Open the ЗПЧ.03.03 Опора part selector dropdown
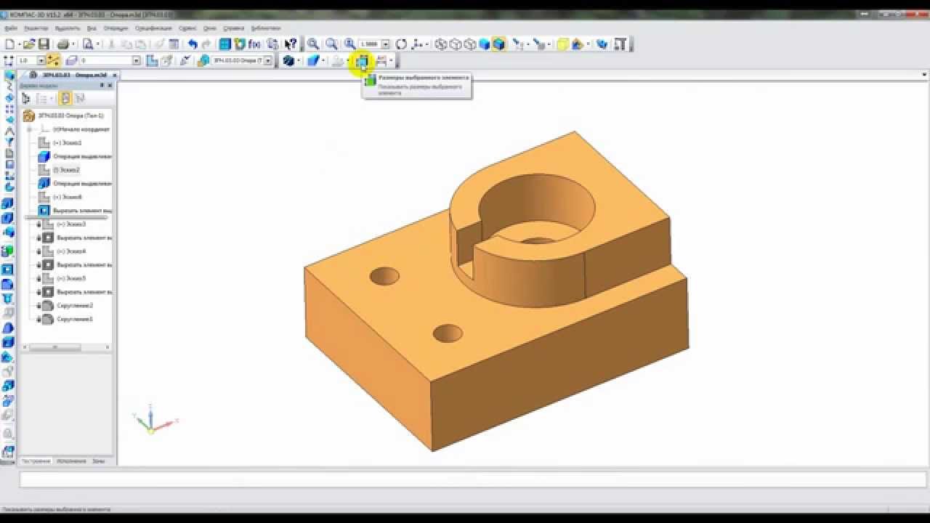Viewport: 930px width, 523px height. tap(268, 61)
